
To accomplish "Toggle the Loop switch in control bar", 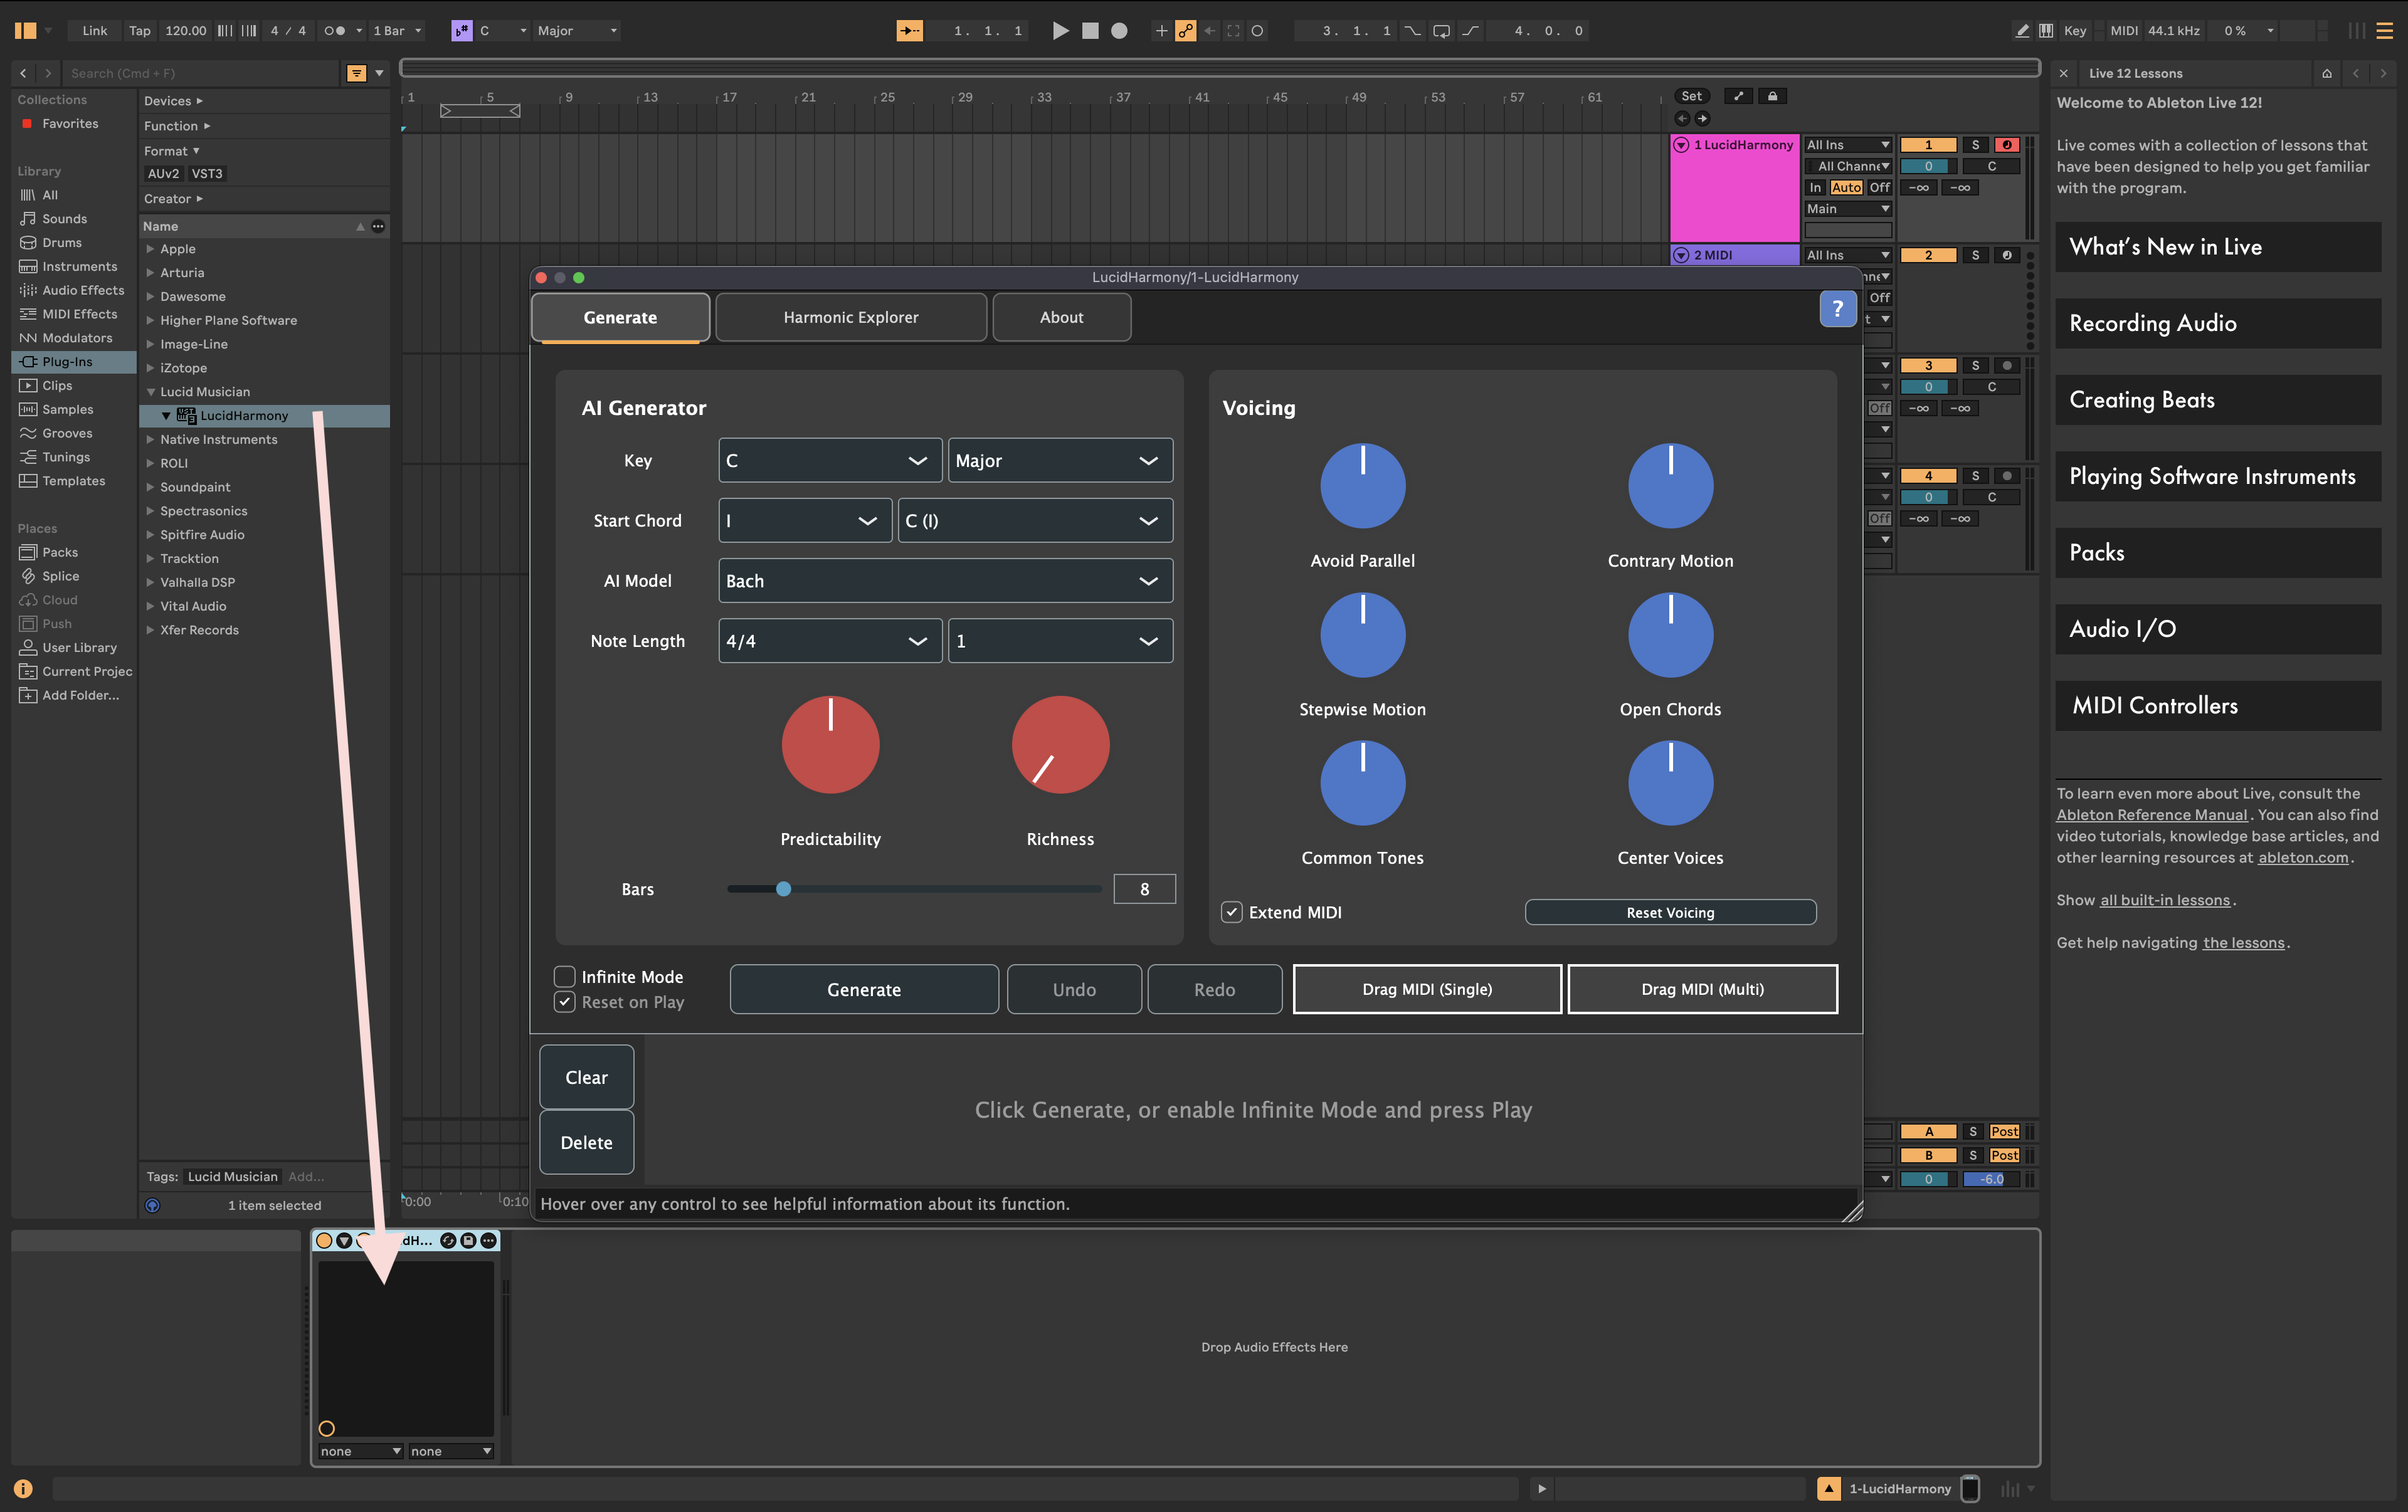I will pyautogui.click(x=1441, y=31).
